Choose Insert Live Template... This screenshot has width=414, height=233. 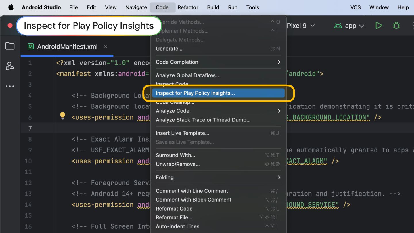pyautogui.click(x=218, y=133)
